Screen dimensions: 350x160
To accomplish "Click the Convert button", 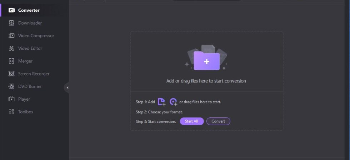I will coord(218,121).
